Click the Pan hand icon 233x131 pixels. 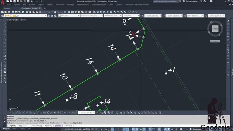[55, 12]
